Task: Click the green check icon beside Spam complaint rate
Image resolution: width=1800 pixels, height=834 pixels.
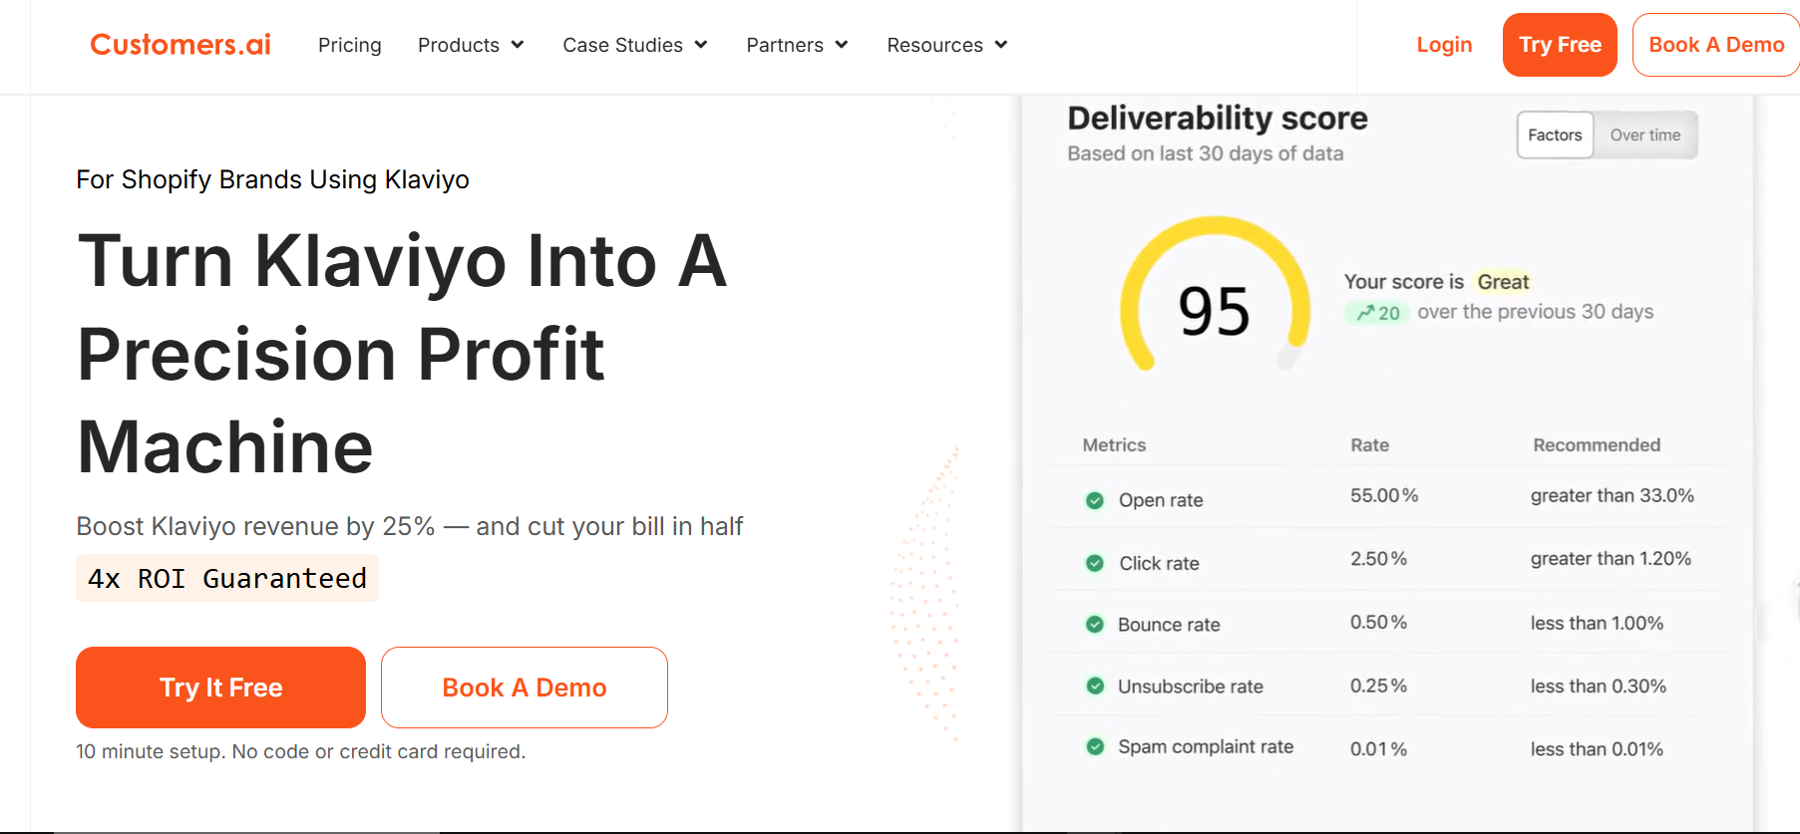Action: click(x=1095, y=747)
